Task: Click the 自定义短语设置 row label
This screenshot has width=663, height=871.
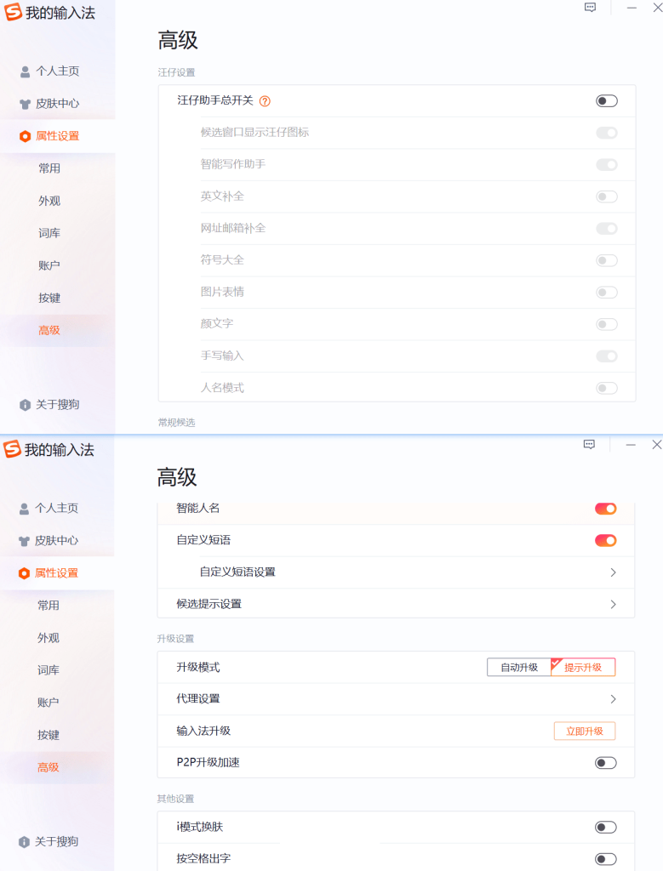Action: [237, 572]
